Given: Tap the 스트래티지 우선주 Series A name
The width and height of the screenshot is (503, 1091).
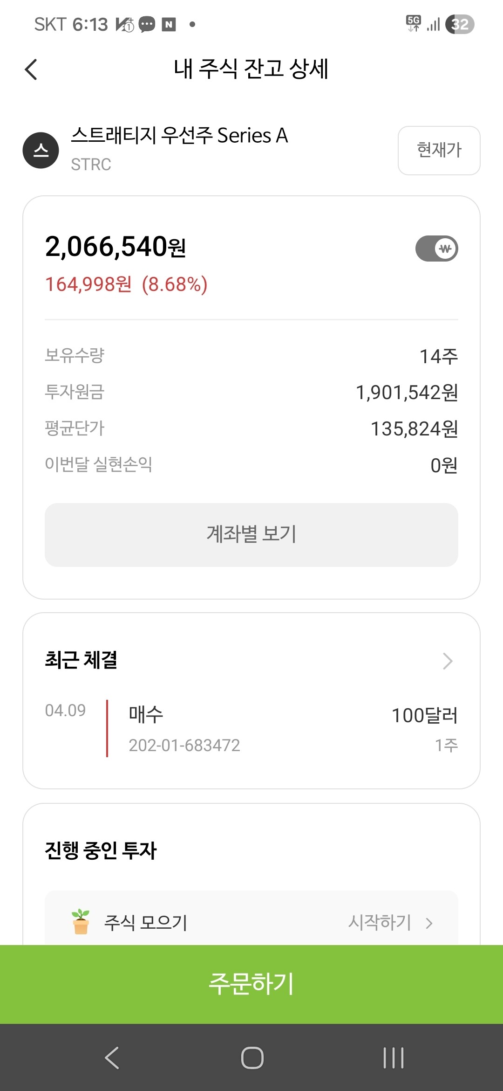Looking at the screenshot, I should point(179,136).
